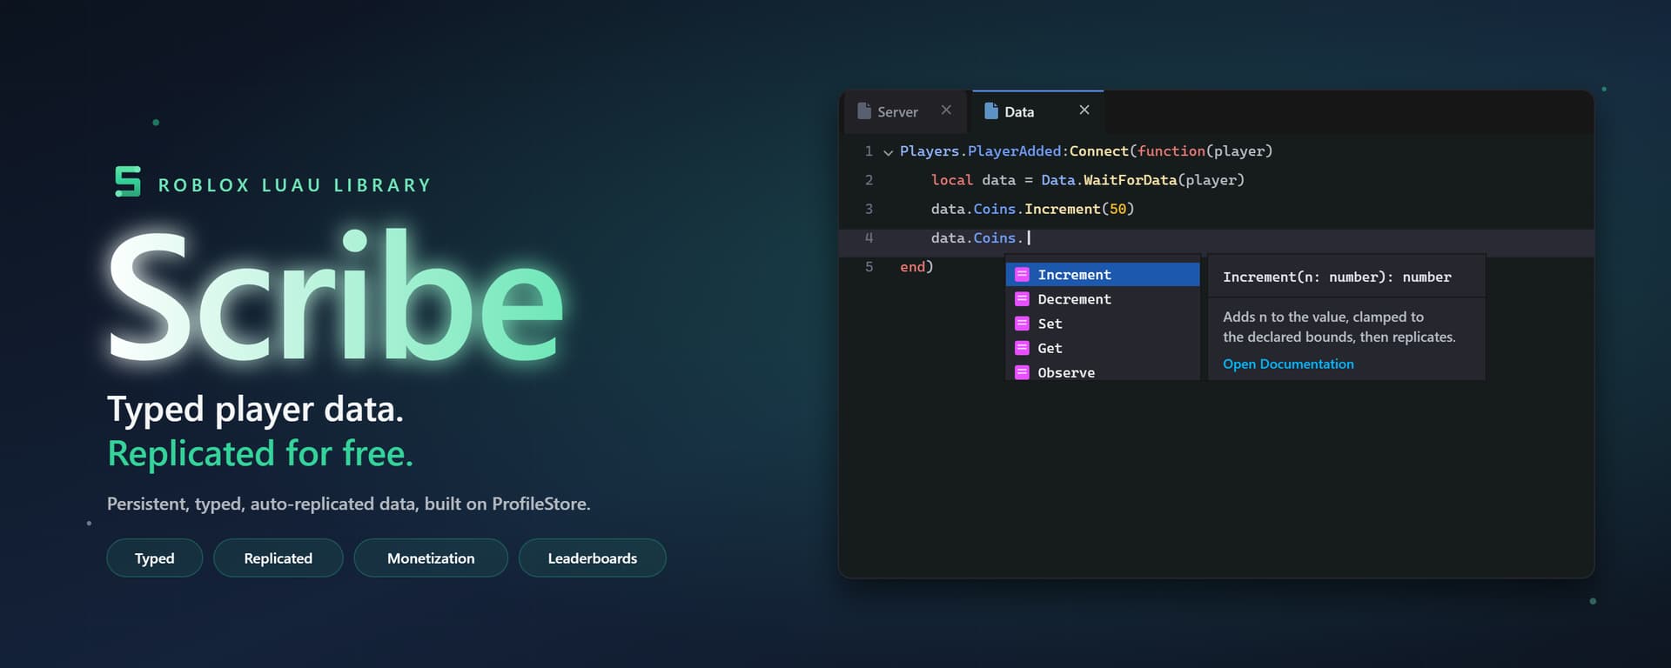Click the "local" keyword on line 2
The height and width of the screenshot is (668, 1671).
(952, 180)
